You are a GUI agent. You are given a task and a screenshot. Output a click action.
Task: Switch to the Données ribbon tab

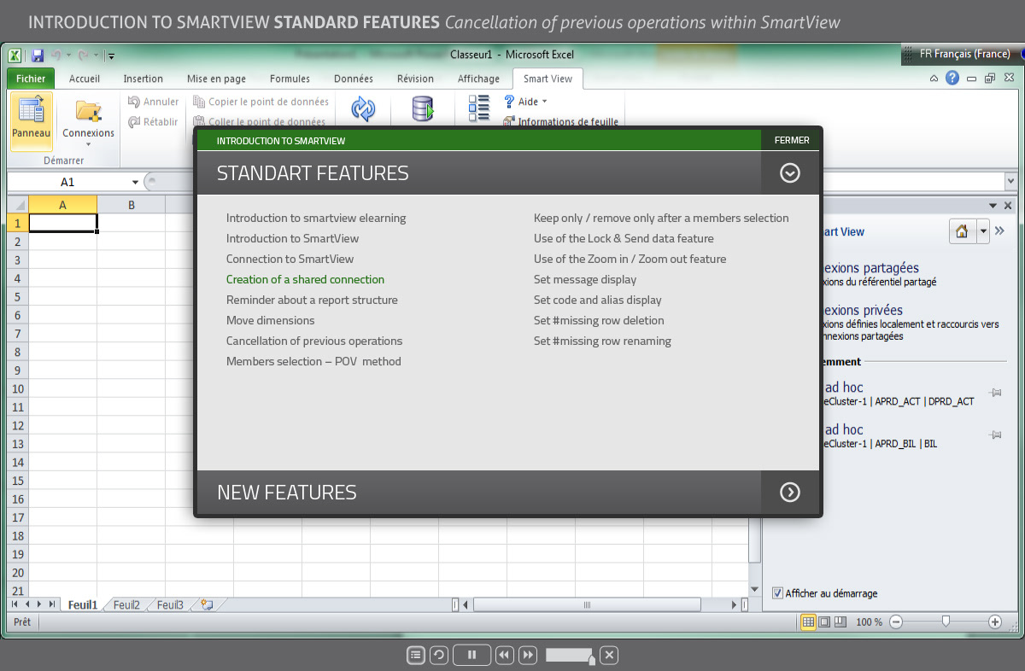tap(354, 79)
